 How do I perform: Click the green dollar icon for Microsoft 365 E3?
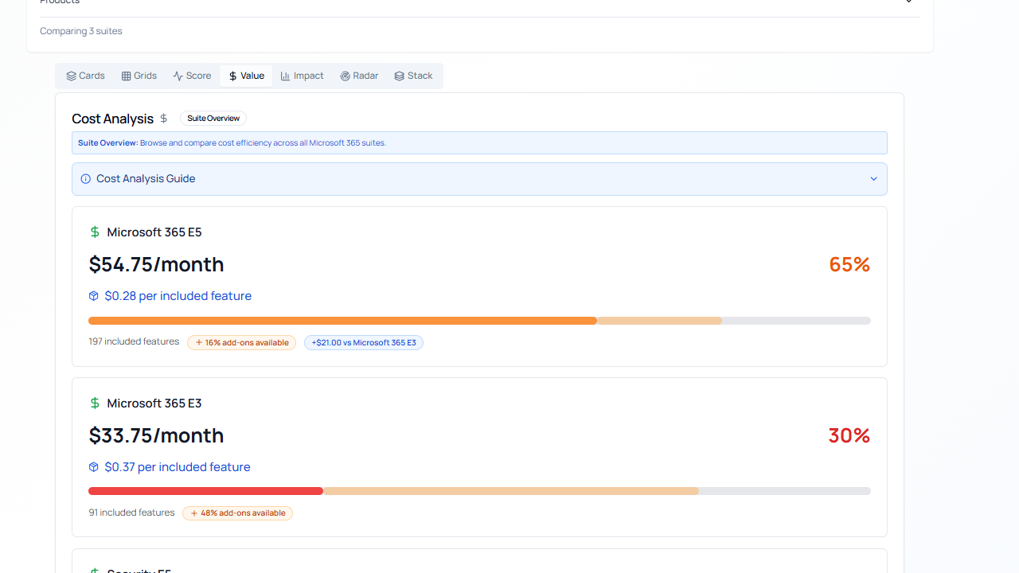95,403
